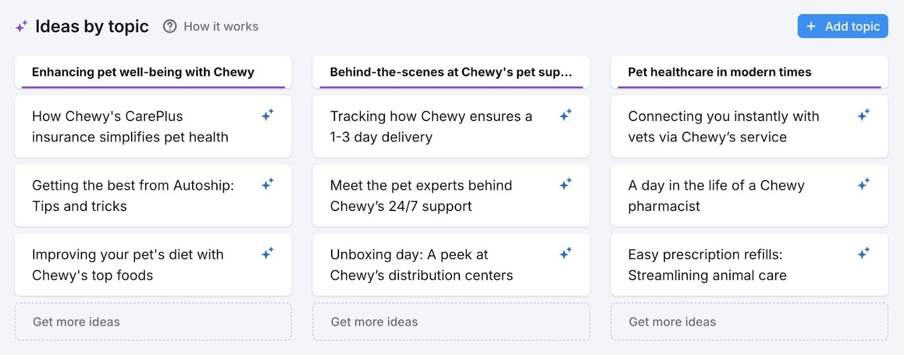This screenshot has height=355, width=904.
Task: Select the Pet healthcare in modern times topic header
Action: 749,72
